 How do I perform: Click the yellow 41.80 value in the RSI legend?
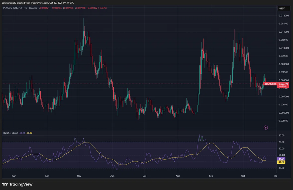(x=29, y=133)
